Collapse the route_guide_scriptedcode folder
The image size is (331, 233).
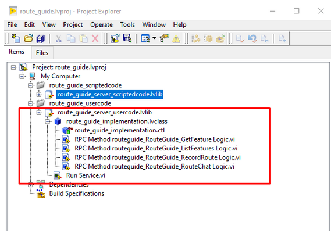31,85
